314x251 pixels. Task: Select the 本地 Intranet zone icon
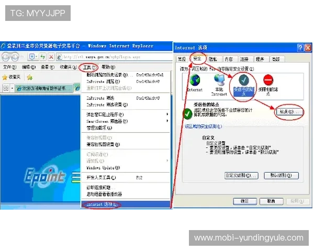[x=219, y=80]
